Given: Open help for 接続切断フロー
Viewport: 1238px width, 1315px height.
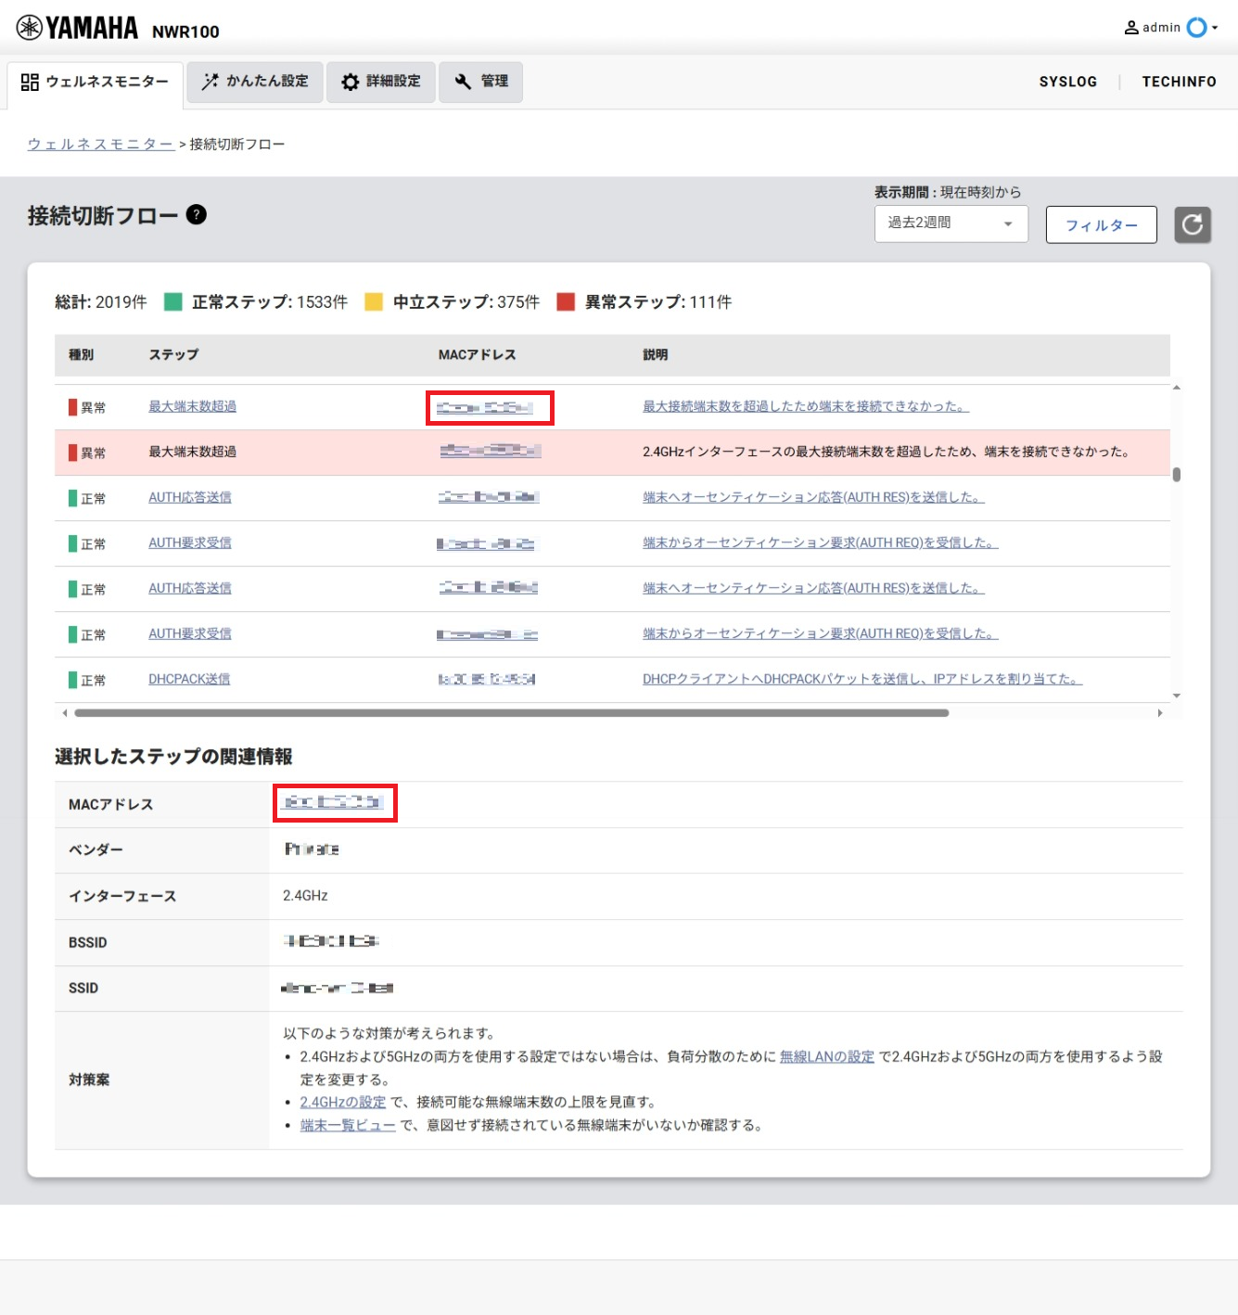Looking at the screenshot, I should pyautogui.click(x=196, y=215).
